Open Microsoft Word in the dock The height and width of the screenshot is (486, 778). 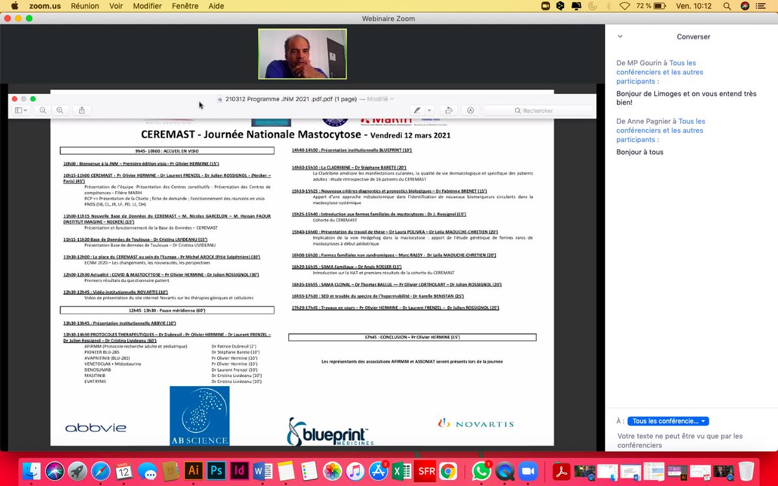(263, 470)
